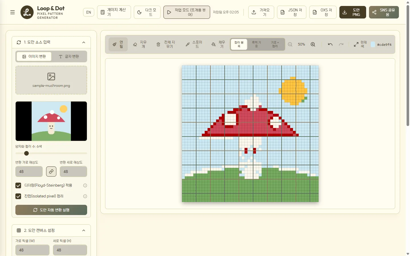This screenshot has height=256, width=410.
Task: Select the 기호 + 컬러 view mode
Action: (275, 44)
